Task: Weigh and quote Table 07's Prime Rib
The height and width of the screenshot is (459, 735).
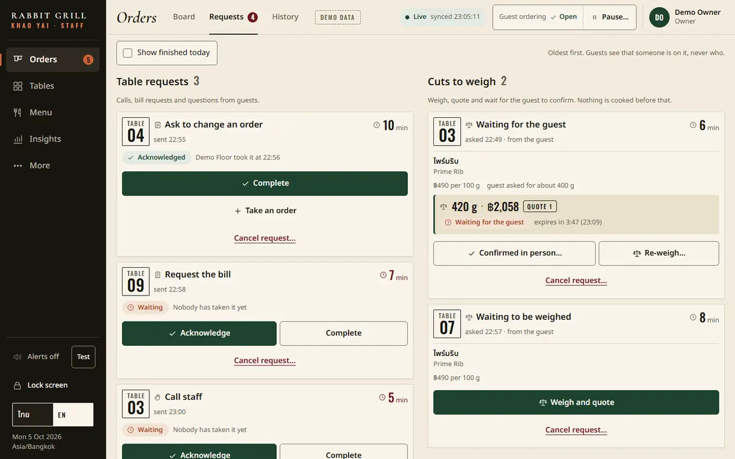Action: click(576, 403)
